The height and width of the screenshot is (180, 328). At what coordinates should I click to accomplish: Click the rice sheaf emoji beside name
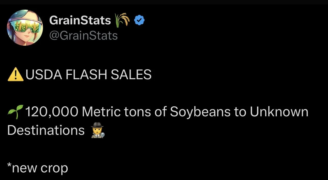pos(122,20)
